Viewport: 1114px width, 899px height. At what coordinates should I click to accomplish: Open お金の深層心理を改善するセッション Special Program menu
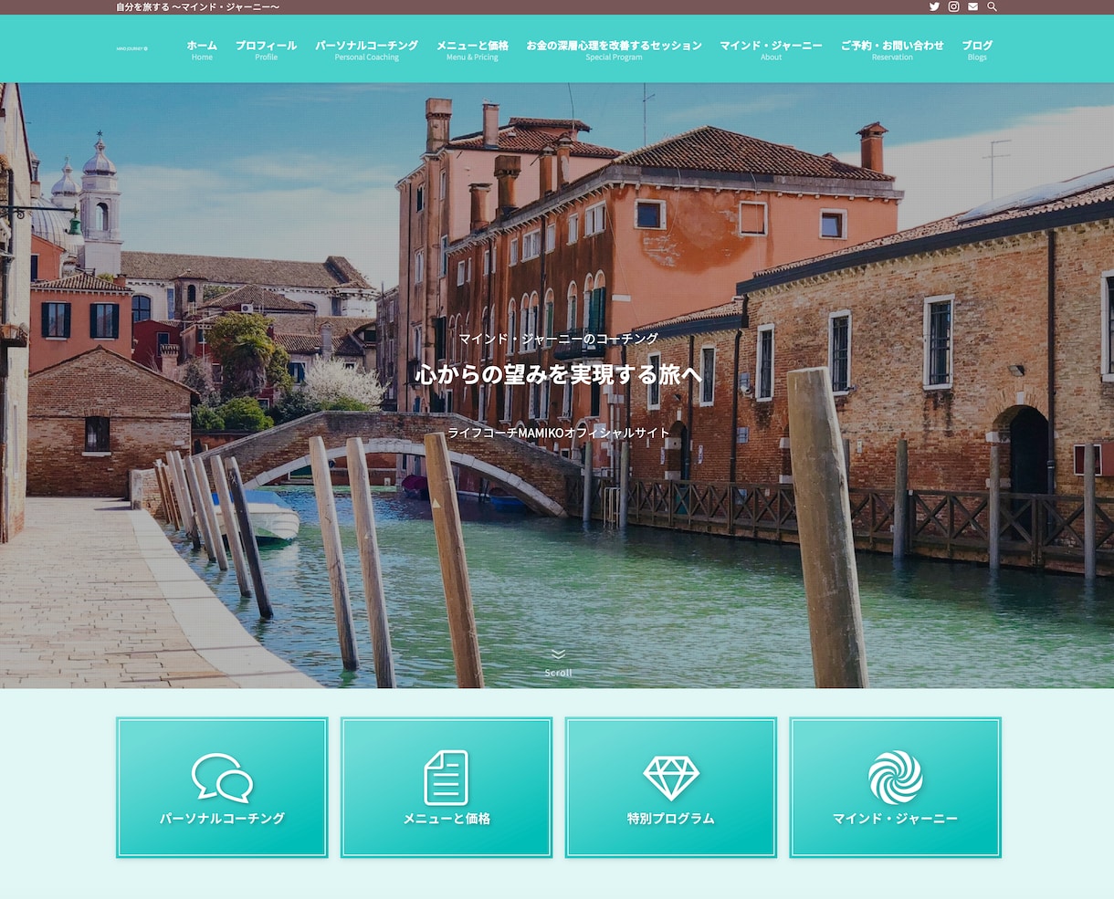614,50
